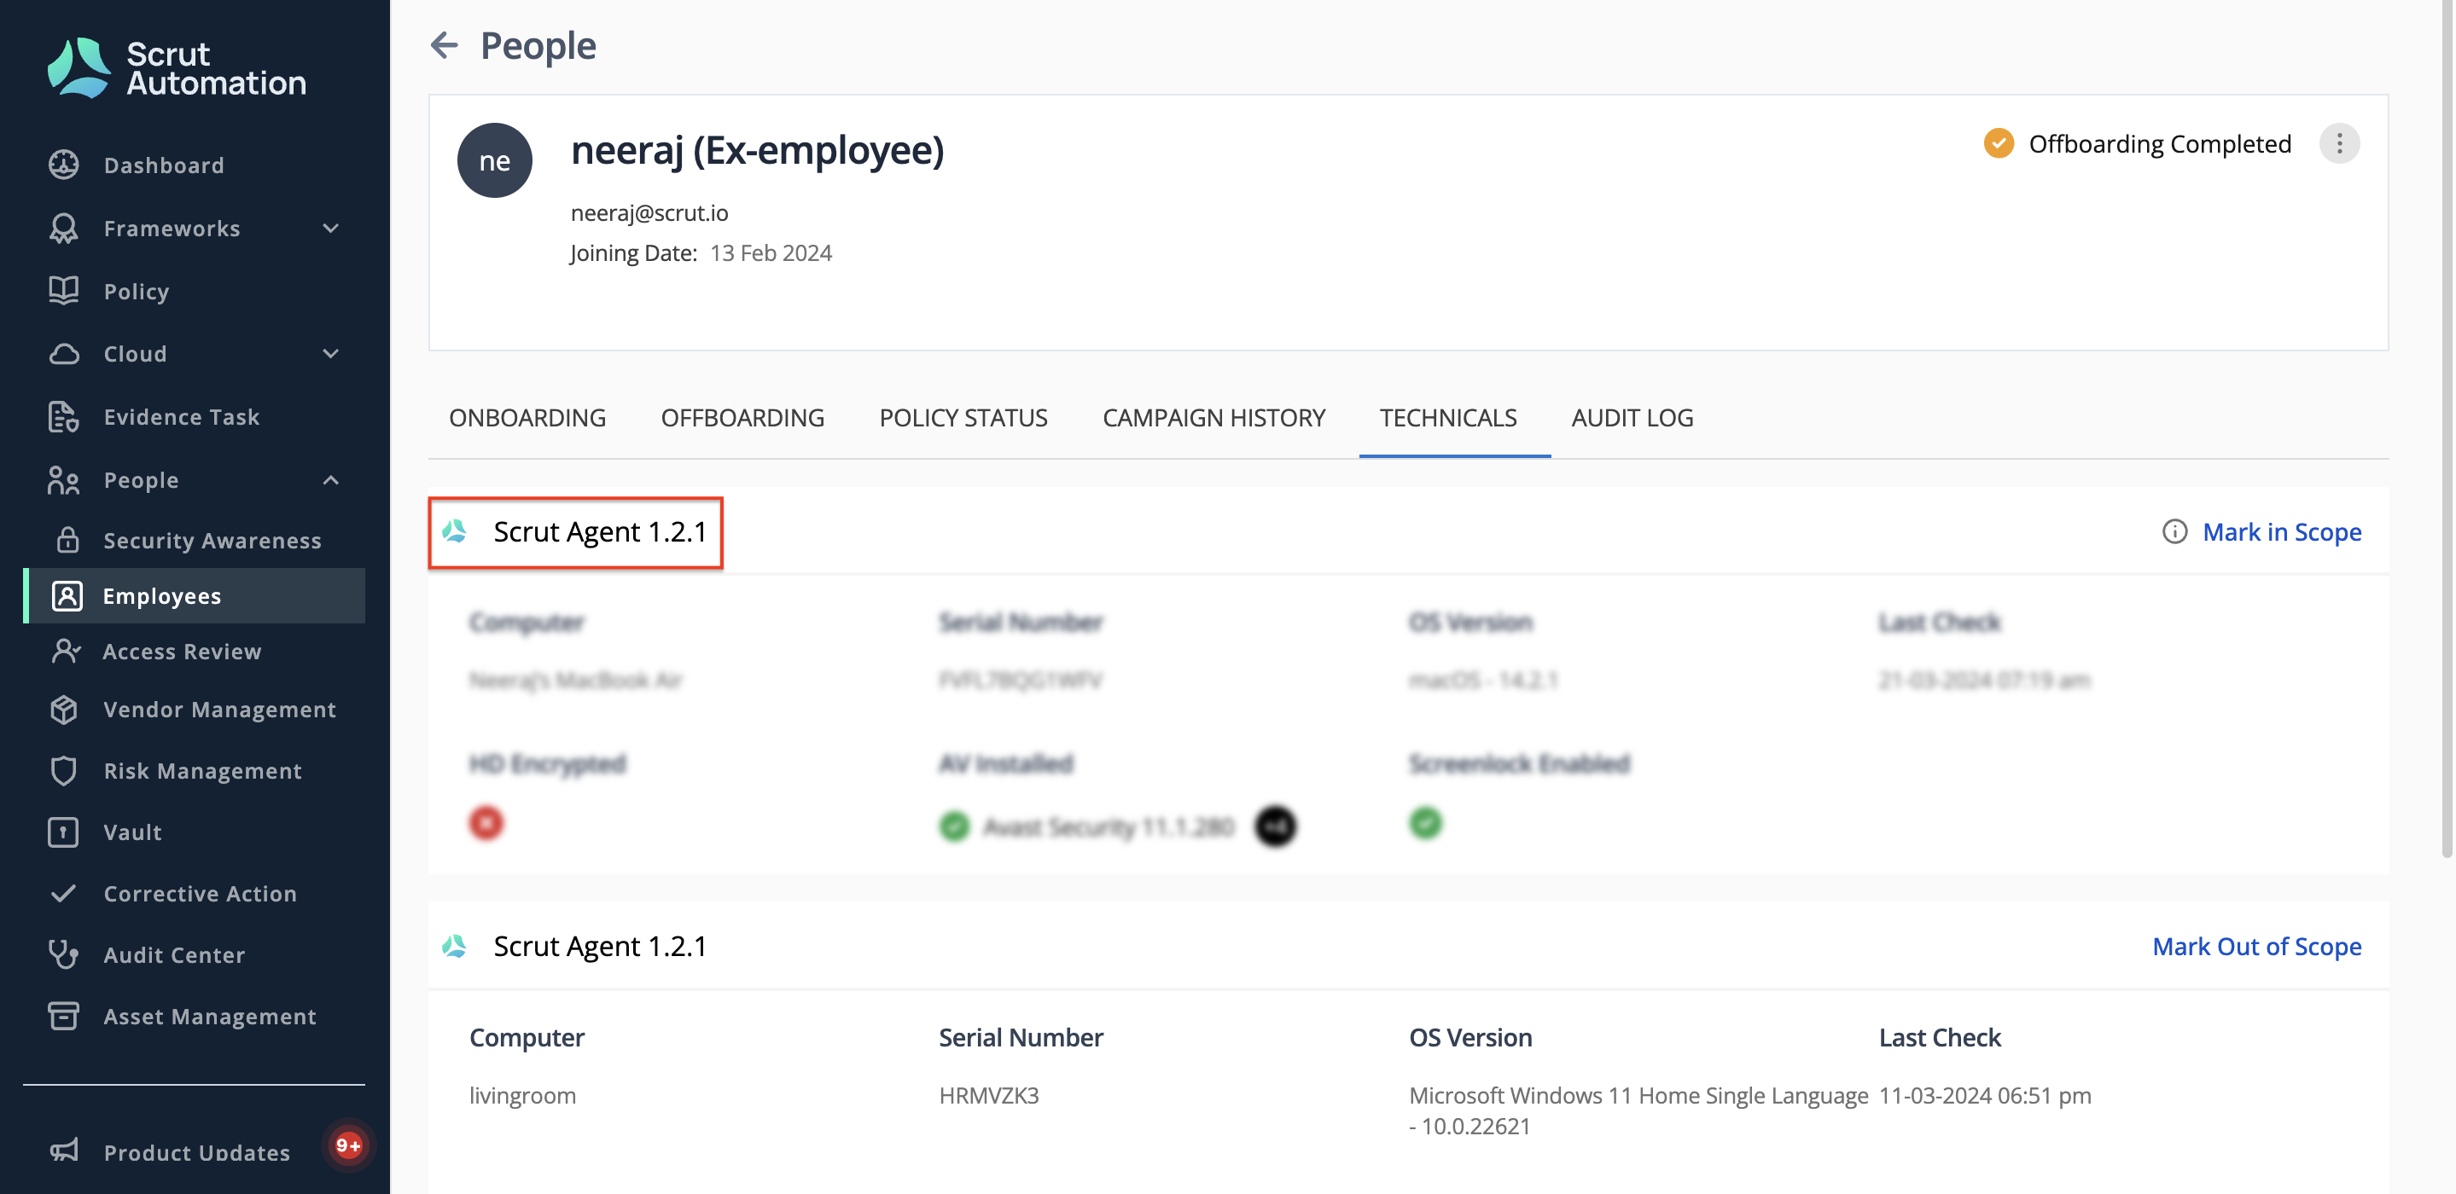The width and height of the screenshot is (2456, 1194).
Task: Click the neeraj (Ex-employee) heading
Action: [757, 149]
